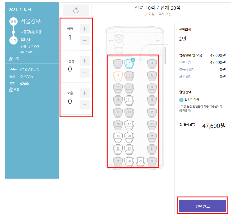Increase 보훈 count using plus button
This screenshot has height=215, width=233.
[x=85, y=93]
